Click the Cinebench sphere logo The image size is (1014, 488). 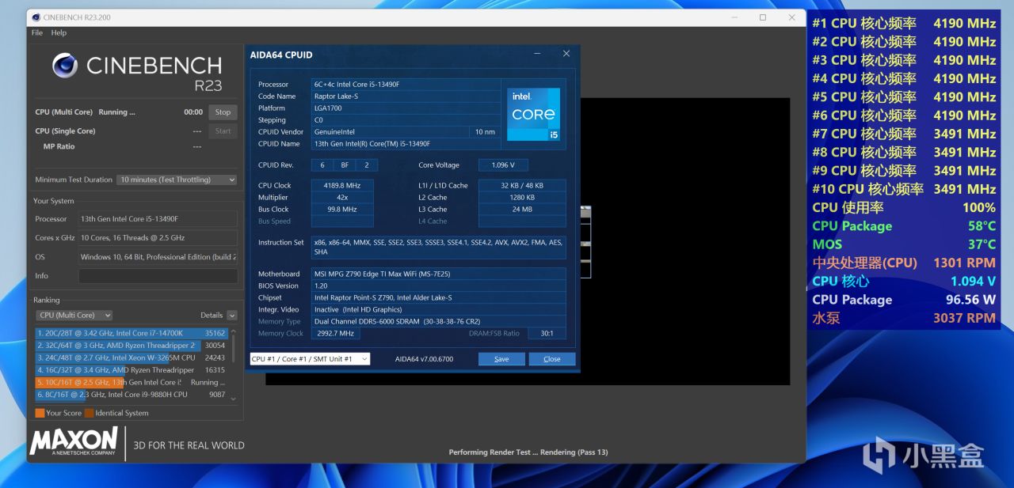[65, 66]
